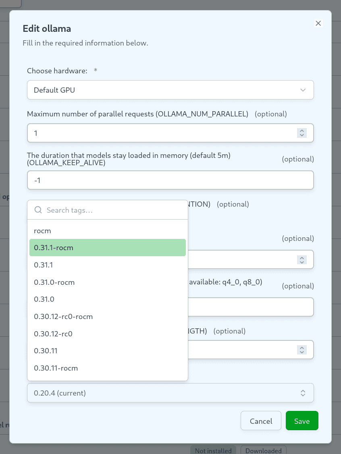Select the 0.30.11-rocm tag
Screen dimensions: 341x454
(x=108, y=368)
